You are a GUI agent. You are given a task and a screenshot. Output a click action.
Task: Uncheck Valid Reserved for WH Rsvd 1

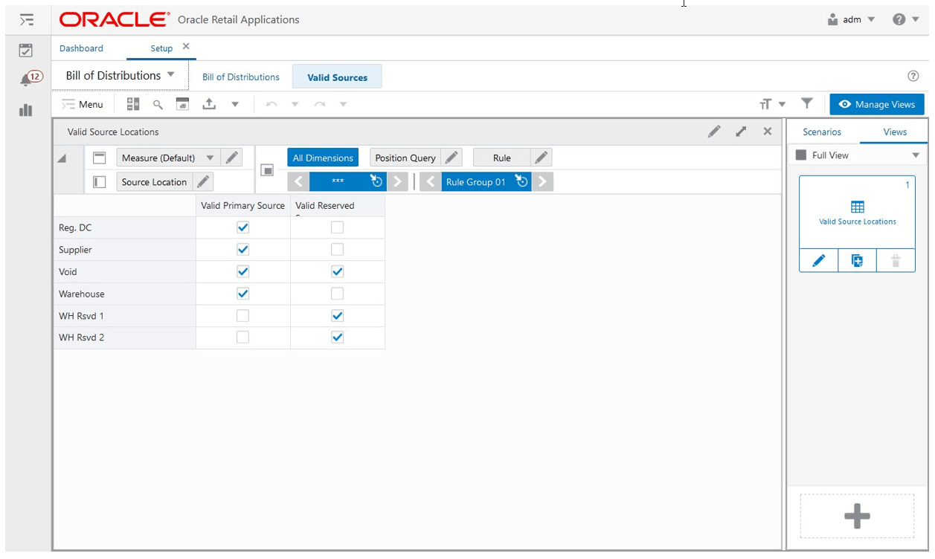pos(337,316)
